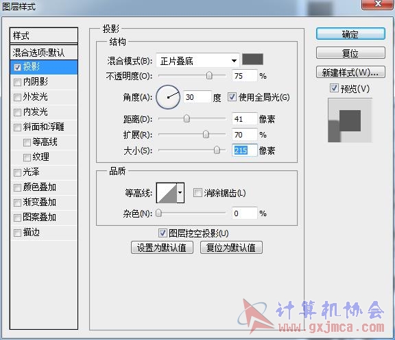
Task: Toggle the 预览 checkbox
Action: [x=334, y=88]
